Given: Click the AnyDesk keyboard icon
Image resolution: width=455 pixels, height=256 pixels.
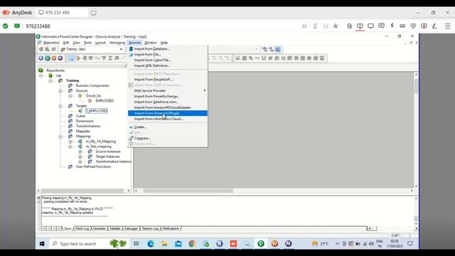Looking at the screenshot, I should click(x=402, y=26).
